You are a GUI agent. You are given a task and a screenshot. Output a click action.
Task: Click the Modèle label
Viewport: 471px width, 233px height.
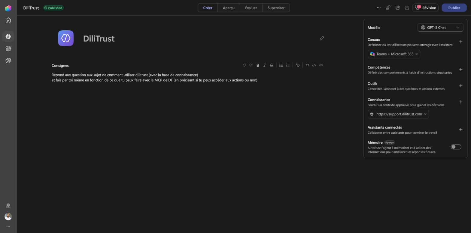[374, 28]
